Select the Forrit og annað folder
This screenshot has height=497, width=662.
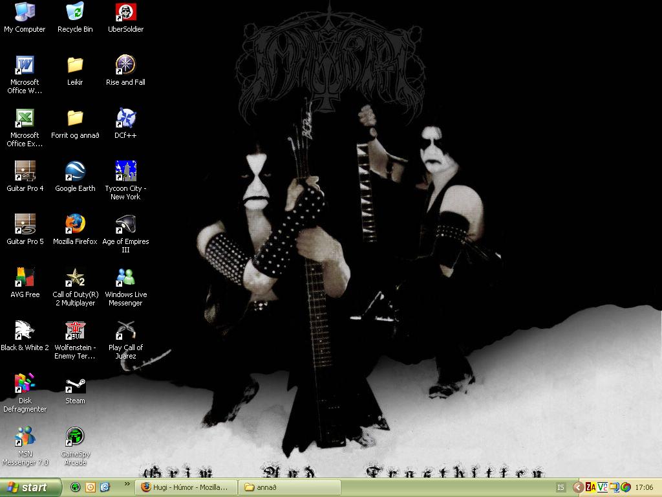[75, 124]
